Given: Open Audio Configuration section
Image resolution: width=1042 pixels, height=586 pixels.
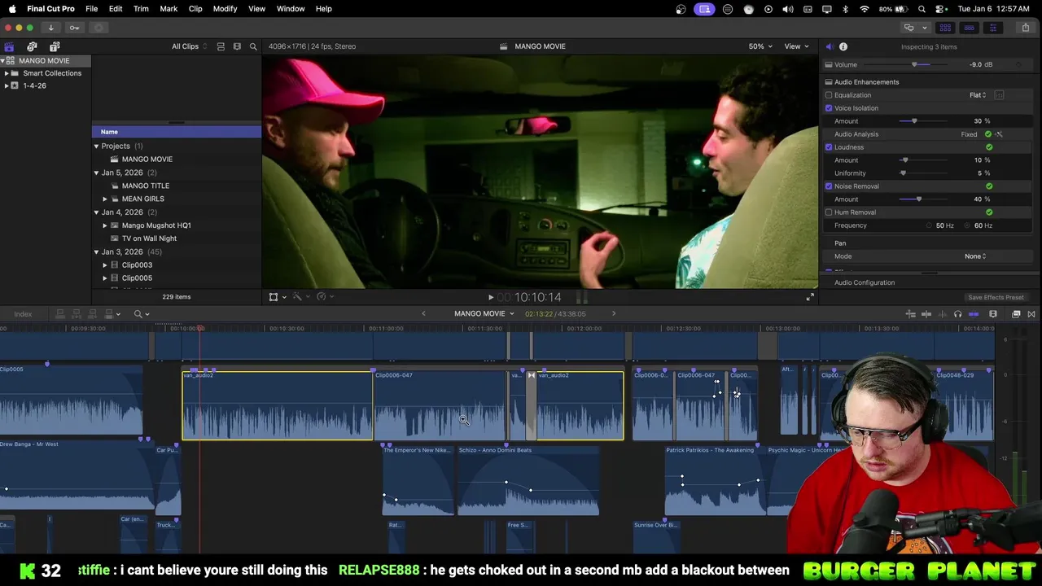Looking at the screenshot, I should click(865, 282).
